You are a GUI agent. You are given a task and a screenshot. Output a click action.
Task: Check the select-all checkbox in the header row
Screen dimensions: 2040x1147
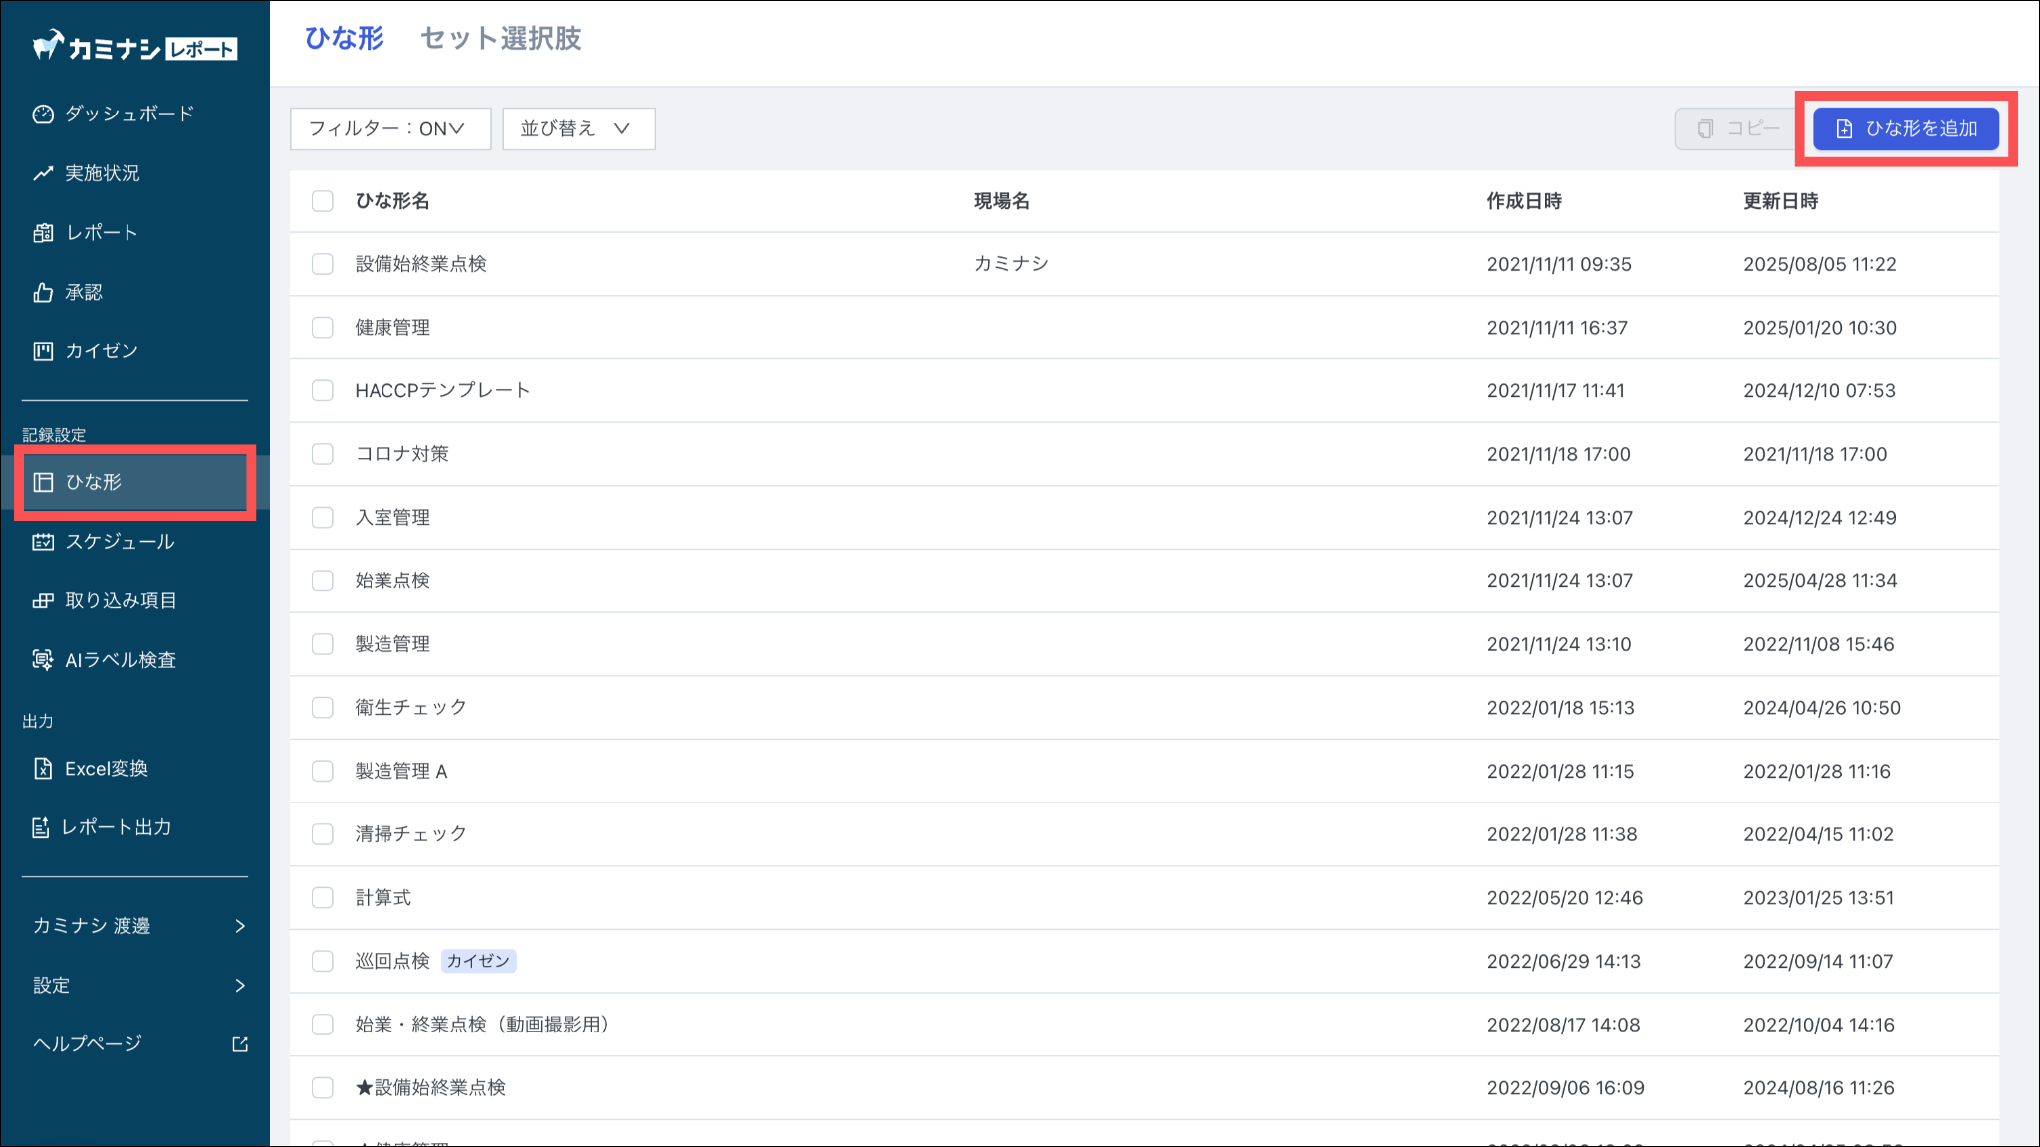pos(322,201)
